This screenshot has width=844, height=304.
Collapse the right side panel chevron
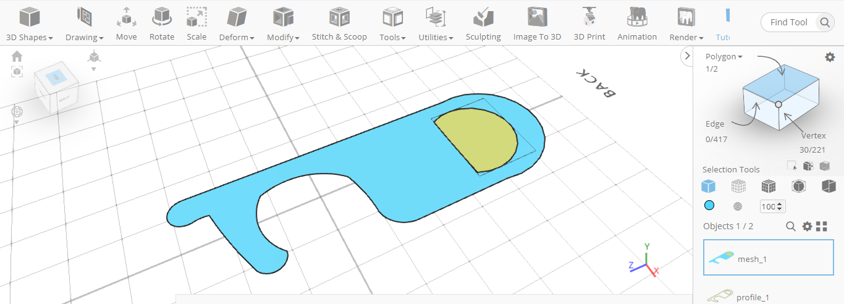click(686, 56)
